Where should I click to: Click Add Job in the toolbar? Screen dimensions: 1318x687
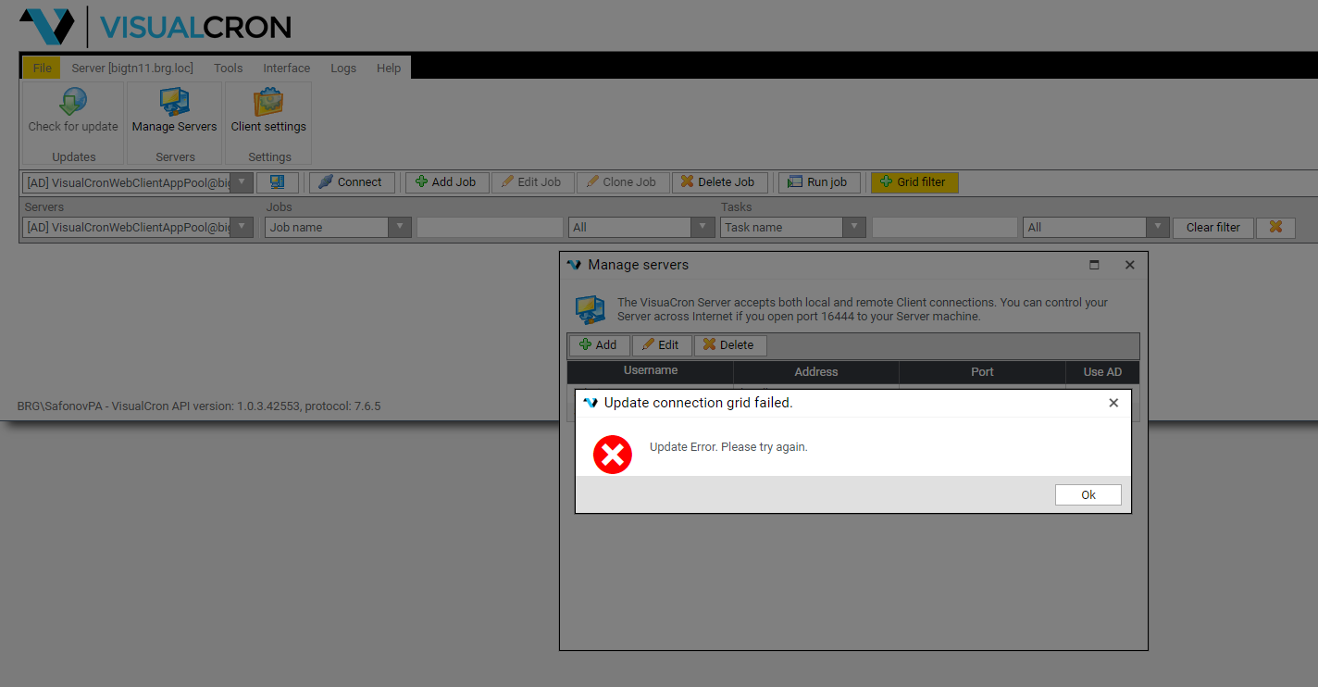[447, 181]
